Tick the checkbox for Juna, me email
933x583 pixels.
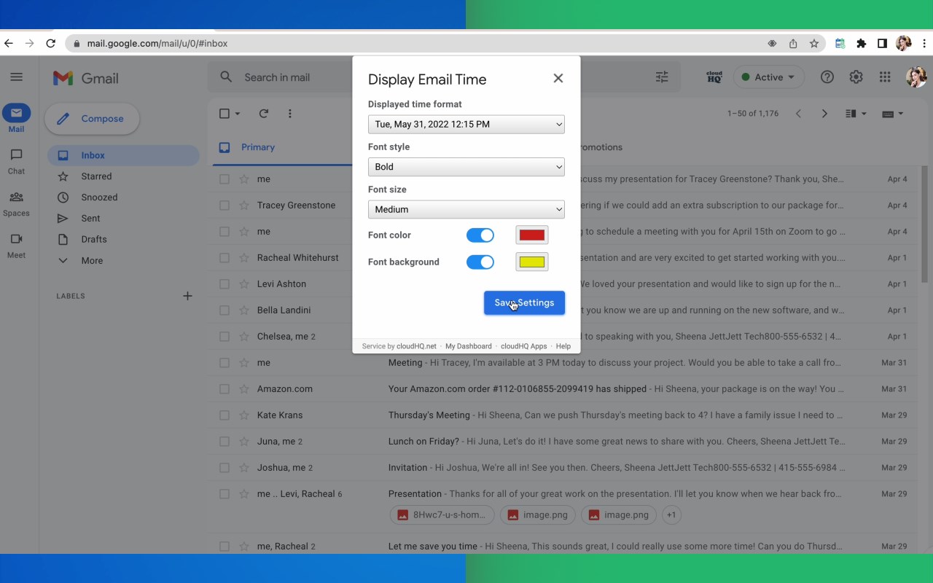[x=225, y=442]
